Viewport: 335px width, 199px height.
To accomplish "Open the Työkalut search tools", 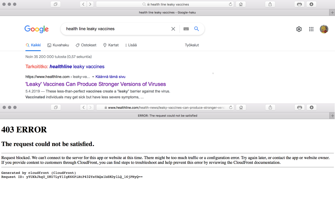I will 192,45.
